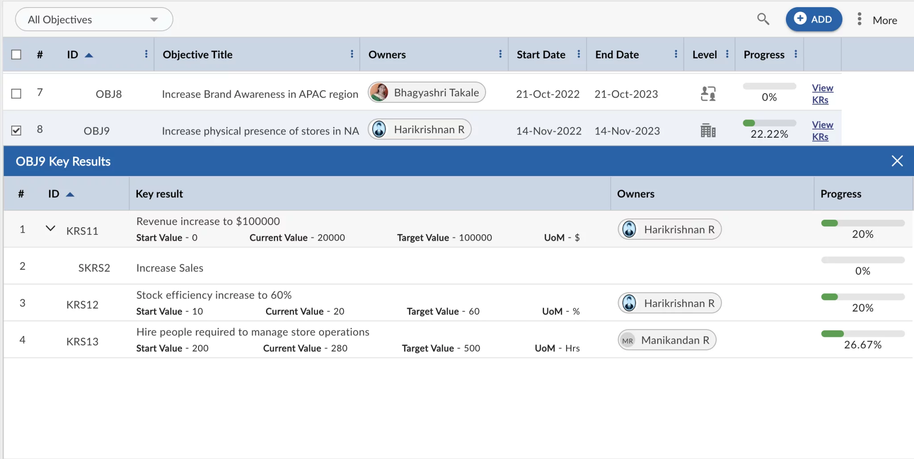
Task: Open the Owners column options menu
Action: tap(499, 54)
